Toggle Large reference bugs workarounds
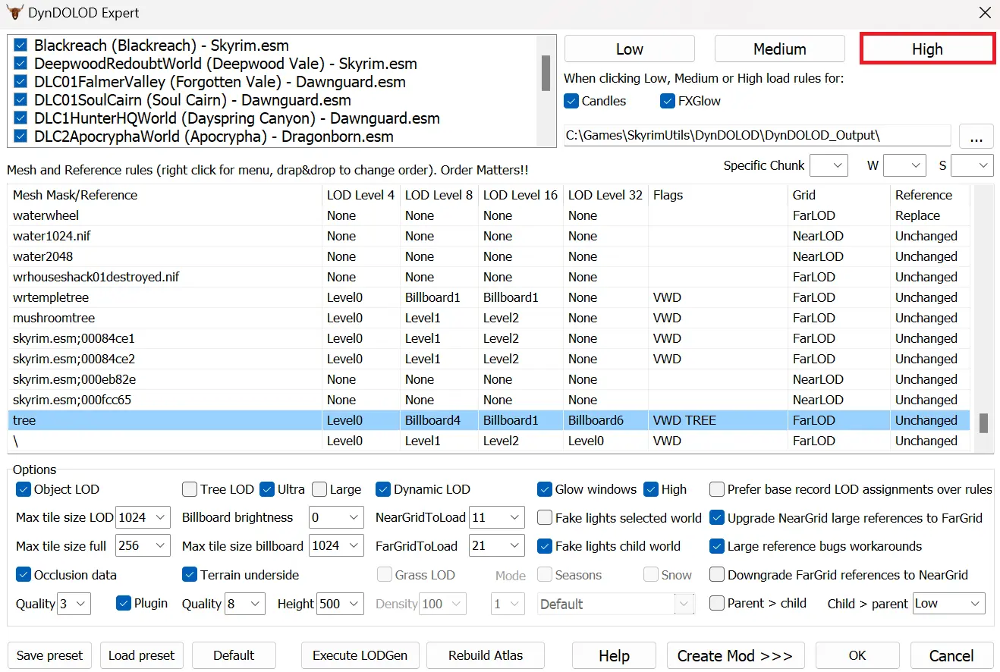This screenshot has width=1000, height=672. tap(717, 546)
